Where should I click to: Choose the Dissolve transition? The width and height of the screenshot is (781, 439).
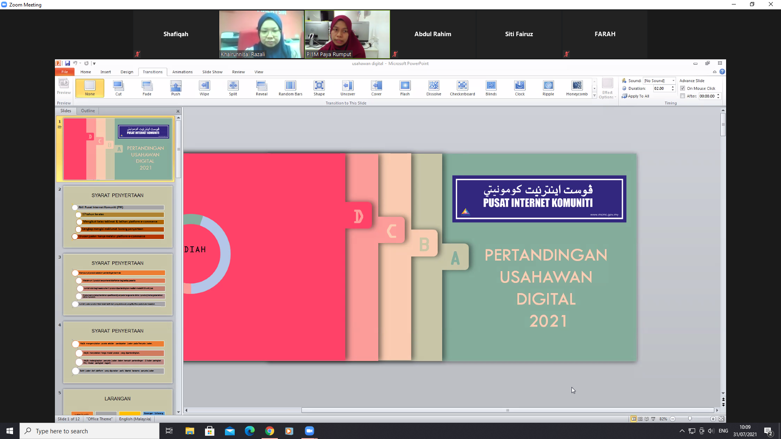click(x=434, y=88)
